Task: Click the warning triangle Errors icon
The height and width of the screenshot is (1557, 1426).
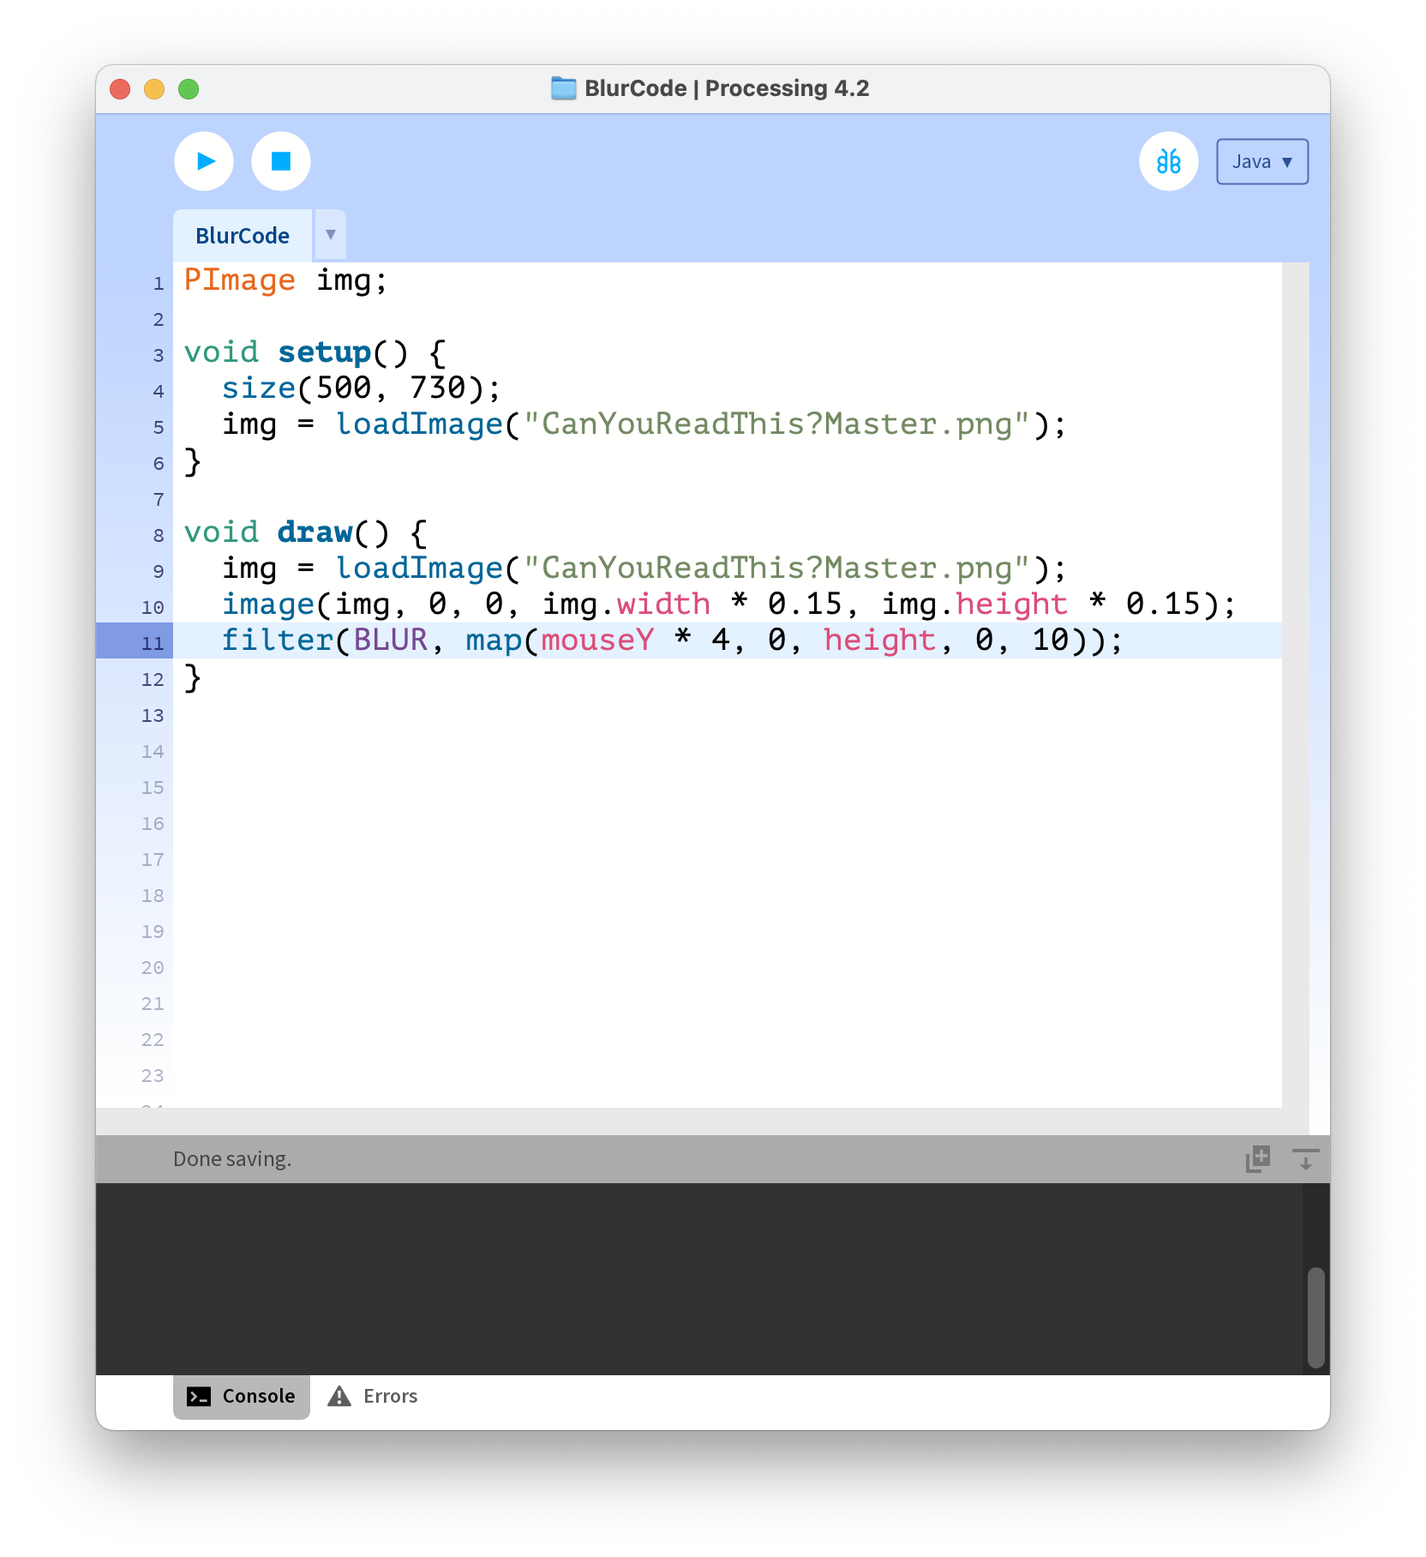Action: coord(339,1397)
